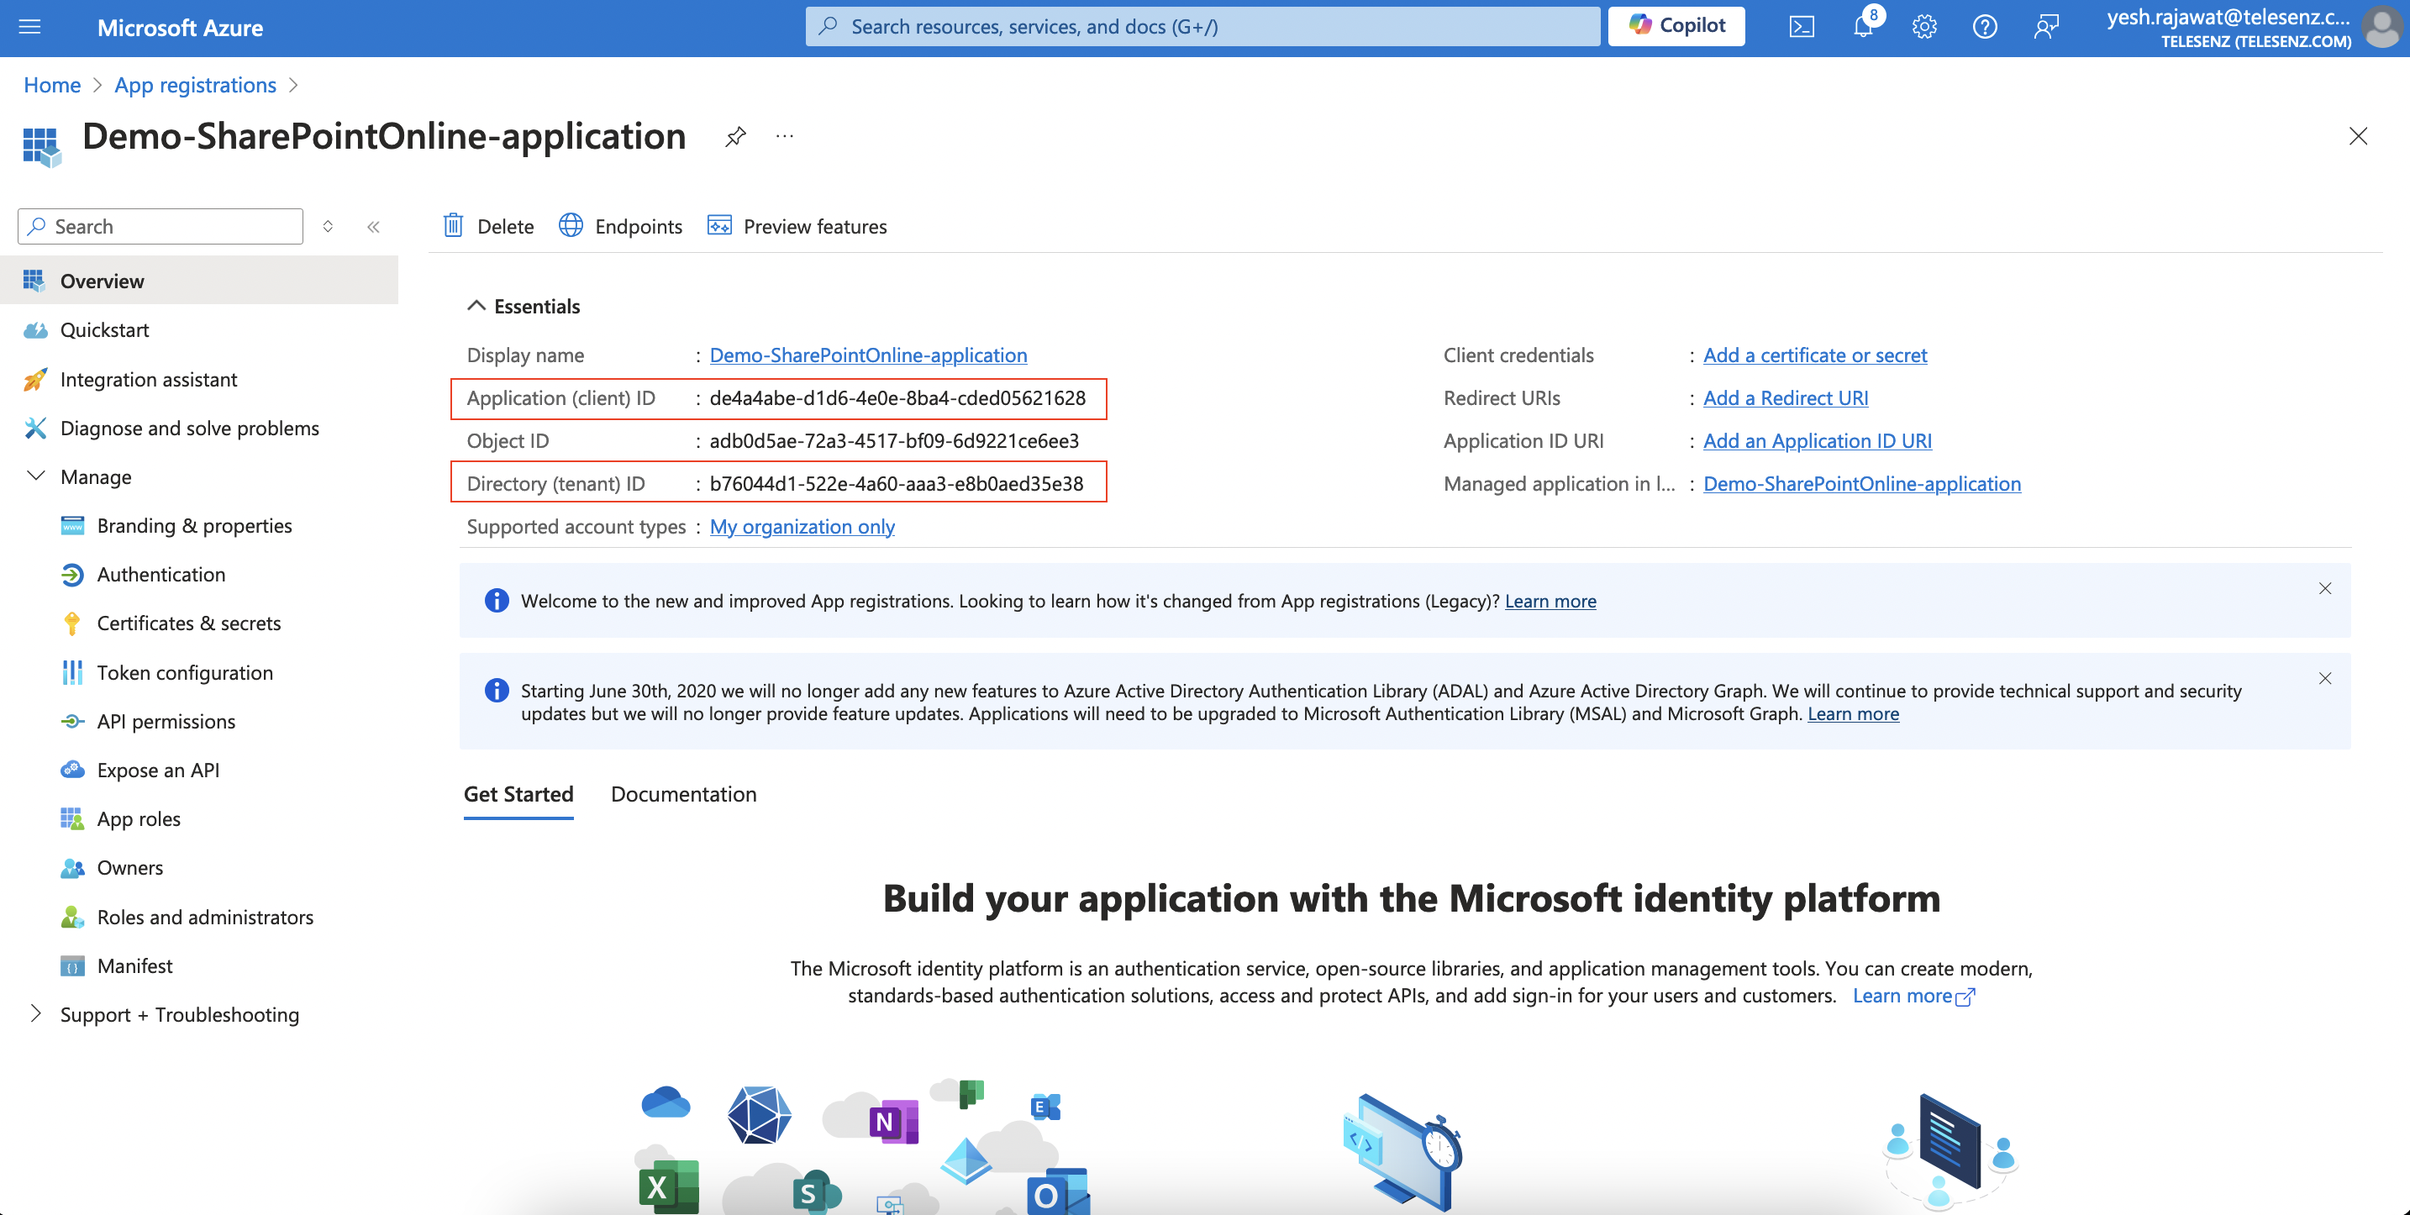Open Managed application link

point(1862,484)
